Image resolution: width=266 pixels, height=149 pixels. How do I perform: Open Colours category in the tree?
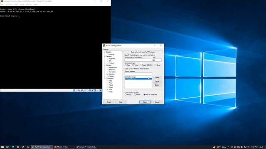click(111, 76)
